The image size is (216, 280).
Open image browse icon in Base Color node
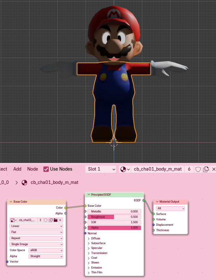click(x=13, y=220)
